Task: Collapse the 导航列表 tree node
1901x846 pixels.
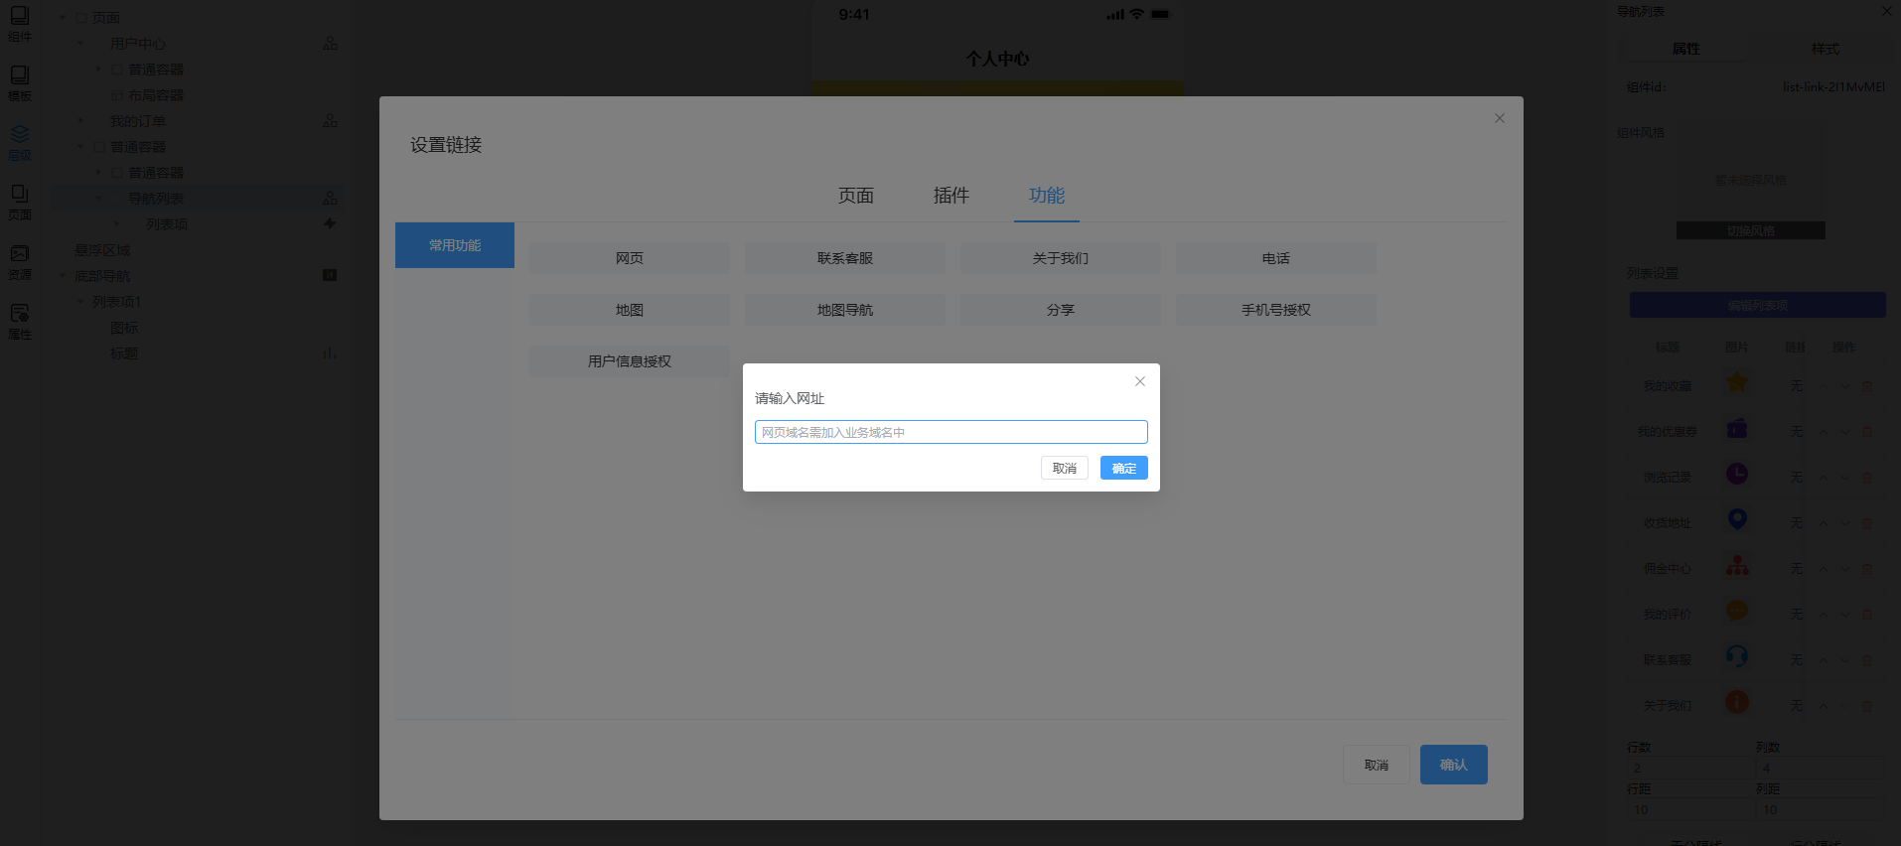Action: pyautogui.click(x=98, y=199)
